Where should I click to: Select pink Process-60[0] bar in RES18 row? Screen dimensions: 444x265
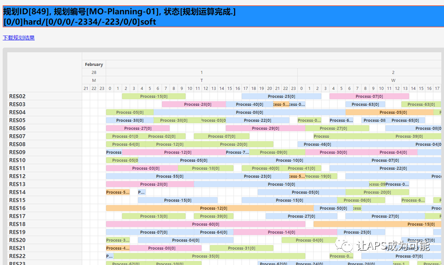[206, 224]
